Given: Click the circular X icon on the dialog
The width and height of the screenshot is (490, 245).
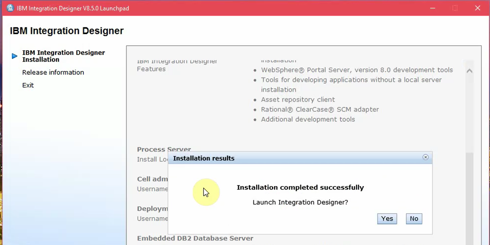Looking at the screenshot, I should click(425, 157).
